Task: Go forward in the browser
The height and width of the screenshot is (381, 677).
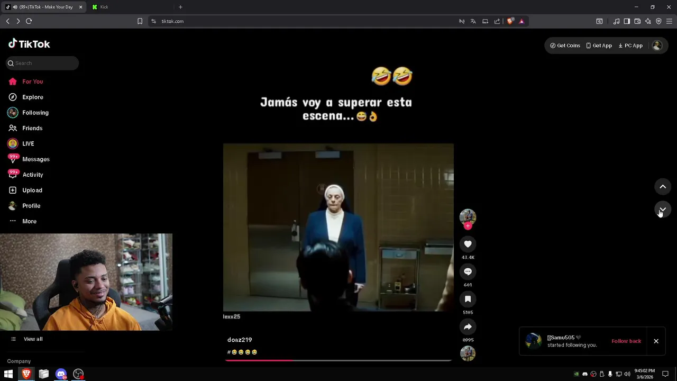Action: click(x=18, y=21)
